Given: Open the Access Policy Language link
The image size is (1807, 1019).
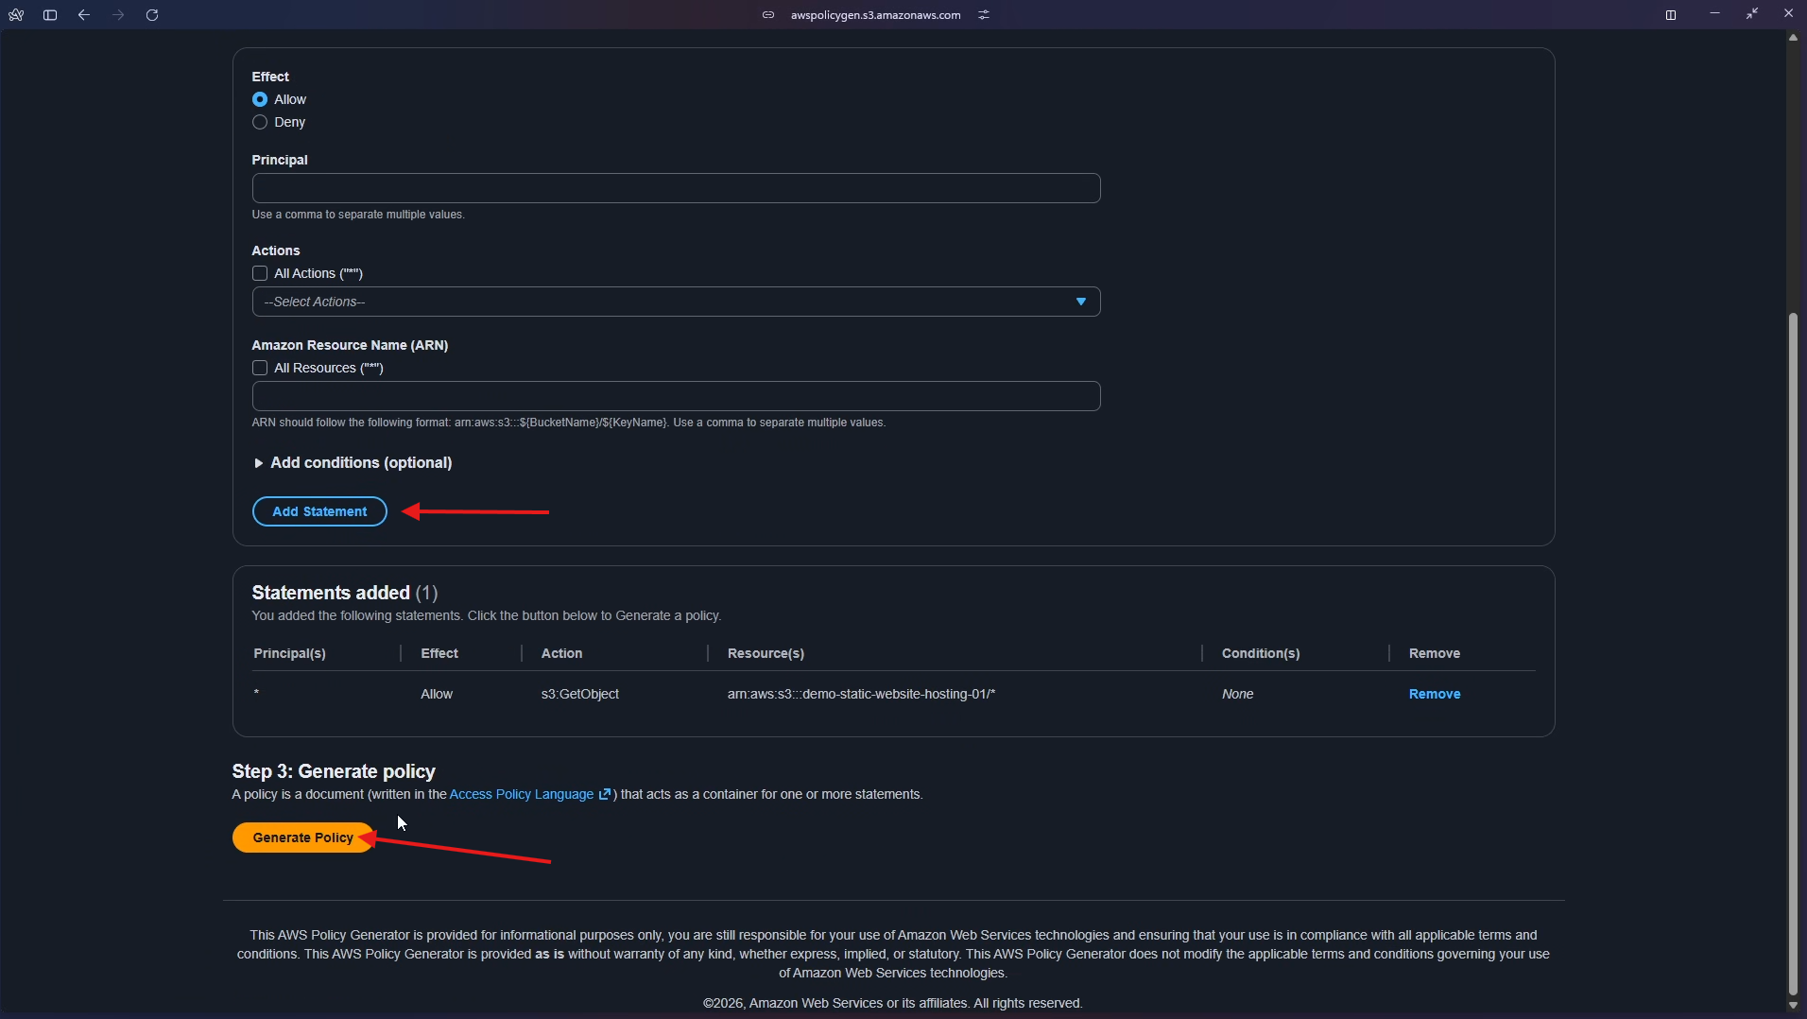Looking at the screenshot, I should coord(521,794).
